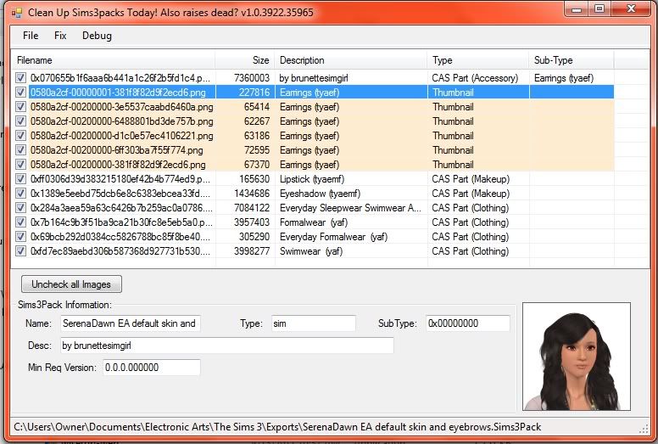This screenshot has height=444, width=658.
Task: Click the file path in status bar
Action: [x=277, y=427]
